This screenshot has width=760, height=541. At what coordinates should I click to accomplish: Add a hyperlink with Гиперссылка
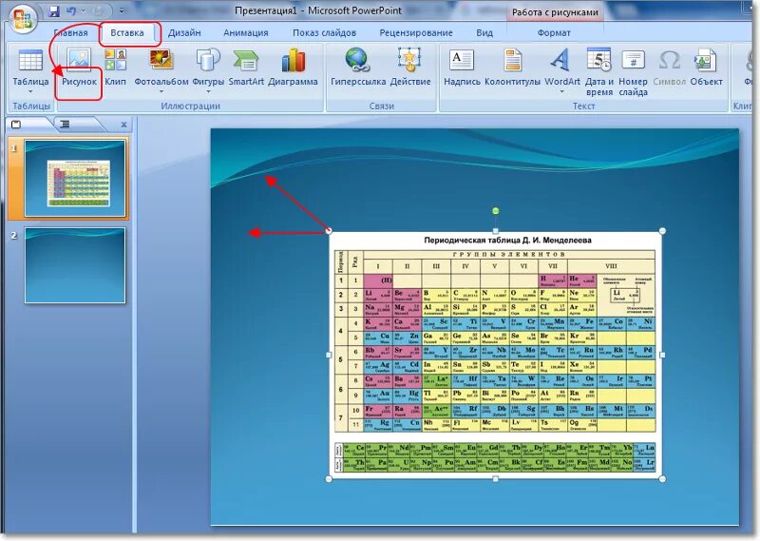click(358, 68)
